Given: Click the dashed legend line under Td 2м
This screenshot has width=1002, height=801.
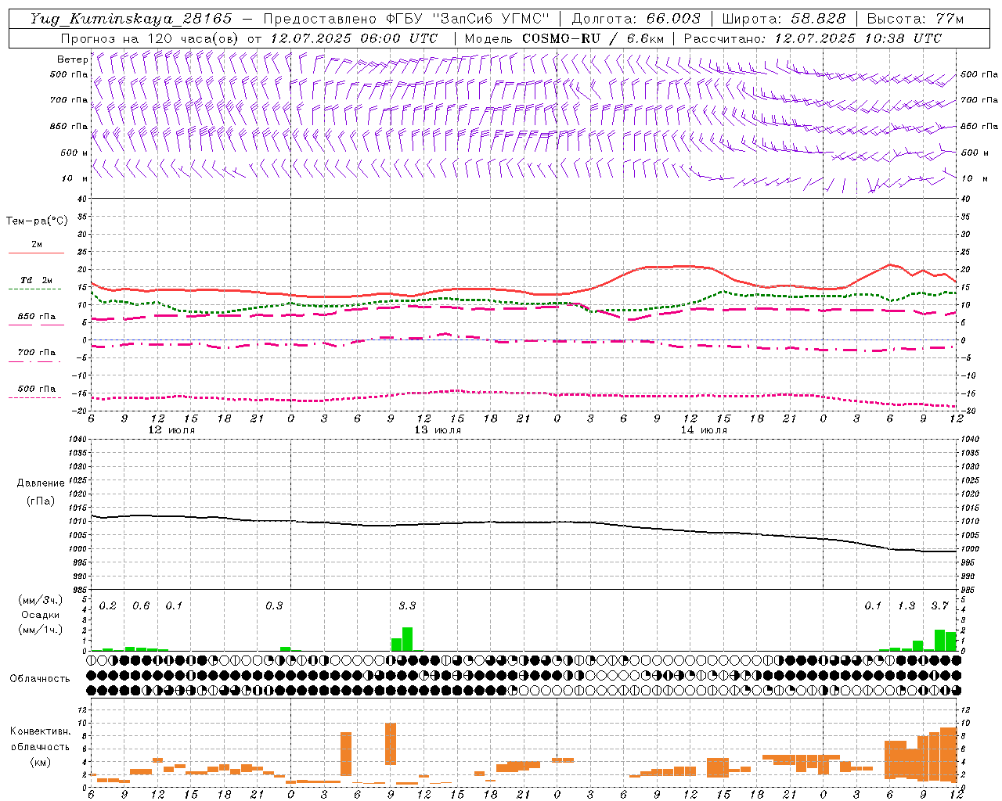Looking at the screenshot, I should pyautogui.click(x=35, y=289).
